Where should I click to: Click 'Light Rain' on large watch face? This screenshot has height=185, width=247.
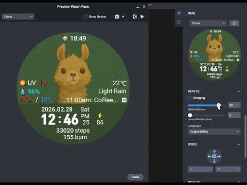click(112, 91)
